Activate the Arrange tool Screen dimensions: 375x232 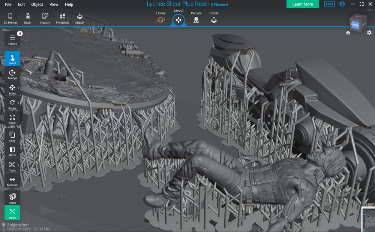click(12, 74)
